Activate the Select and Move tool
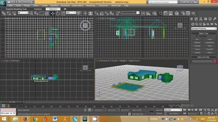 tap(53, 13)
